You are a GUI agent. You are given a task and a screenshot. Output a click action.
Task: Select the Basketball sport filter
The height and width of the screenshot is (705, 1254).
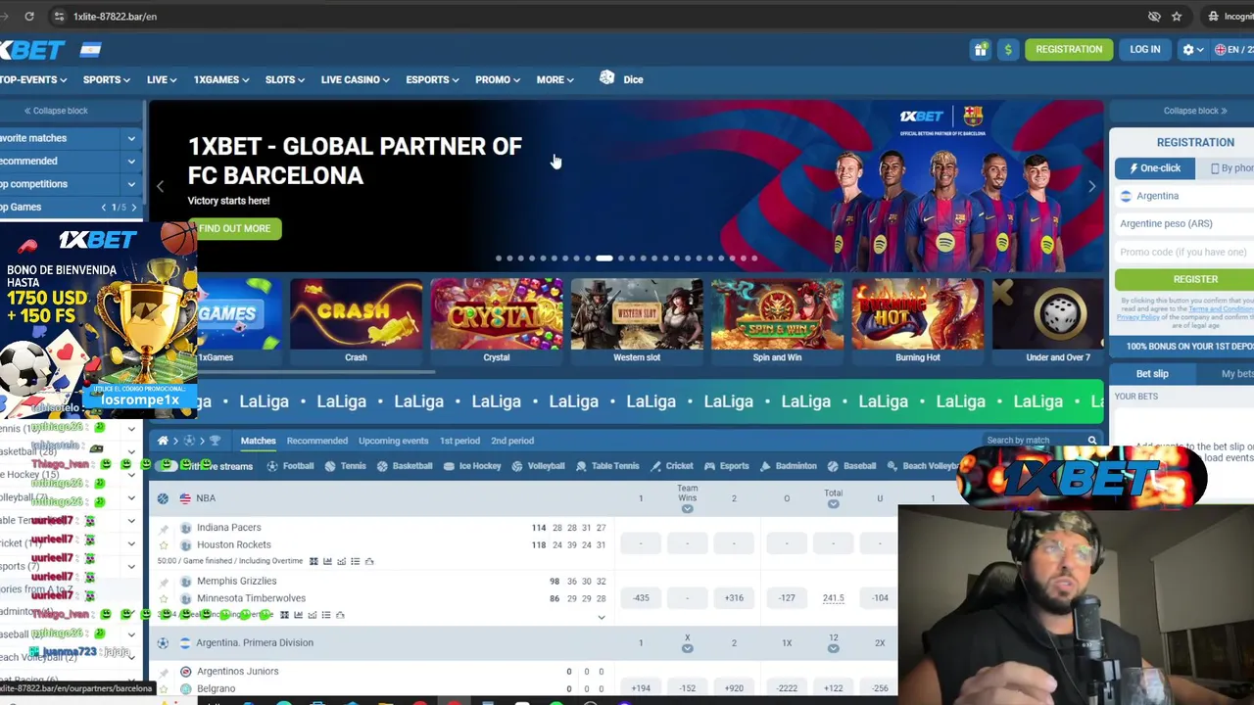click(404, 466)
